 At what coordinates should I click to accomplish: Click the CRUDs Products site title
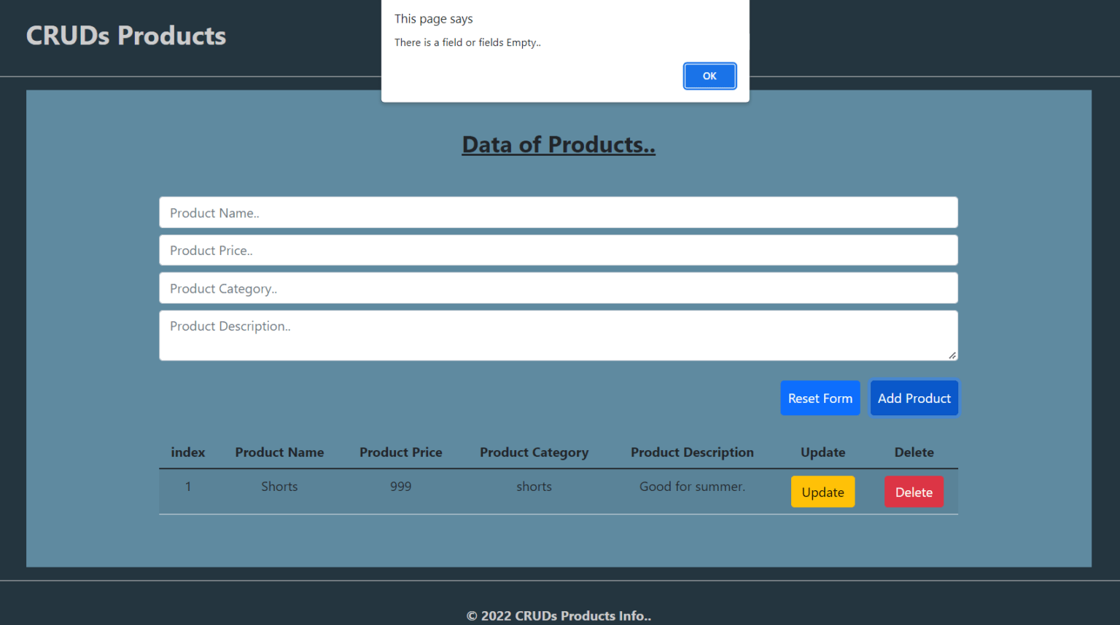coord(125,35)
